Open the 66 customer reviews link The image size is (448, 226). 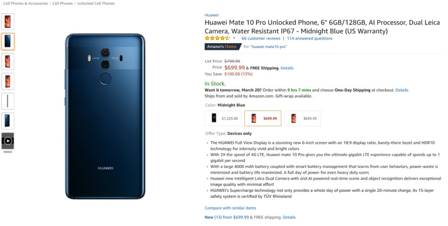point(261,38)
